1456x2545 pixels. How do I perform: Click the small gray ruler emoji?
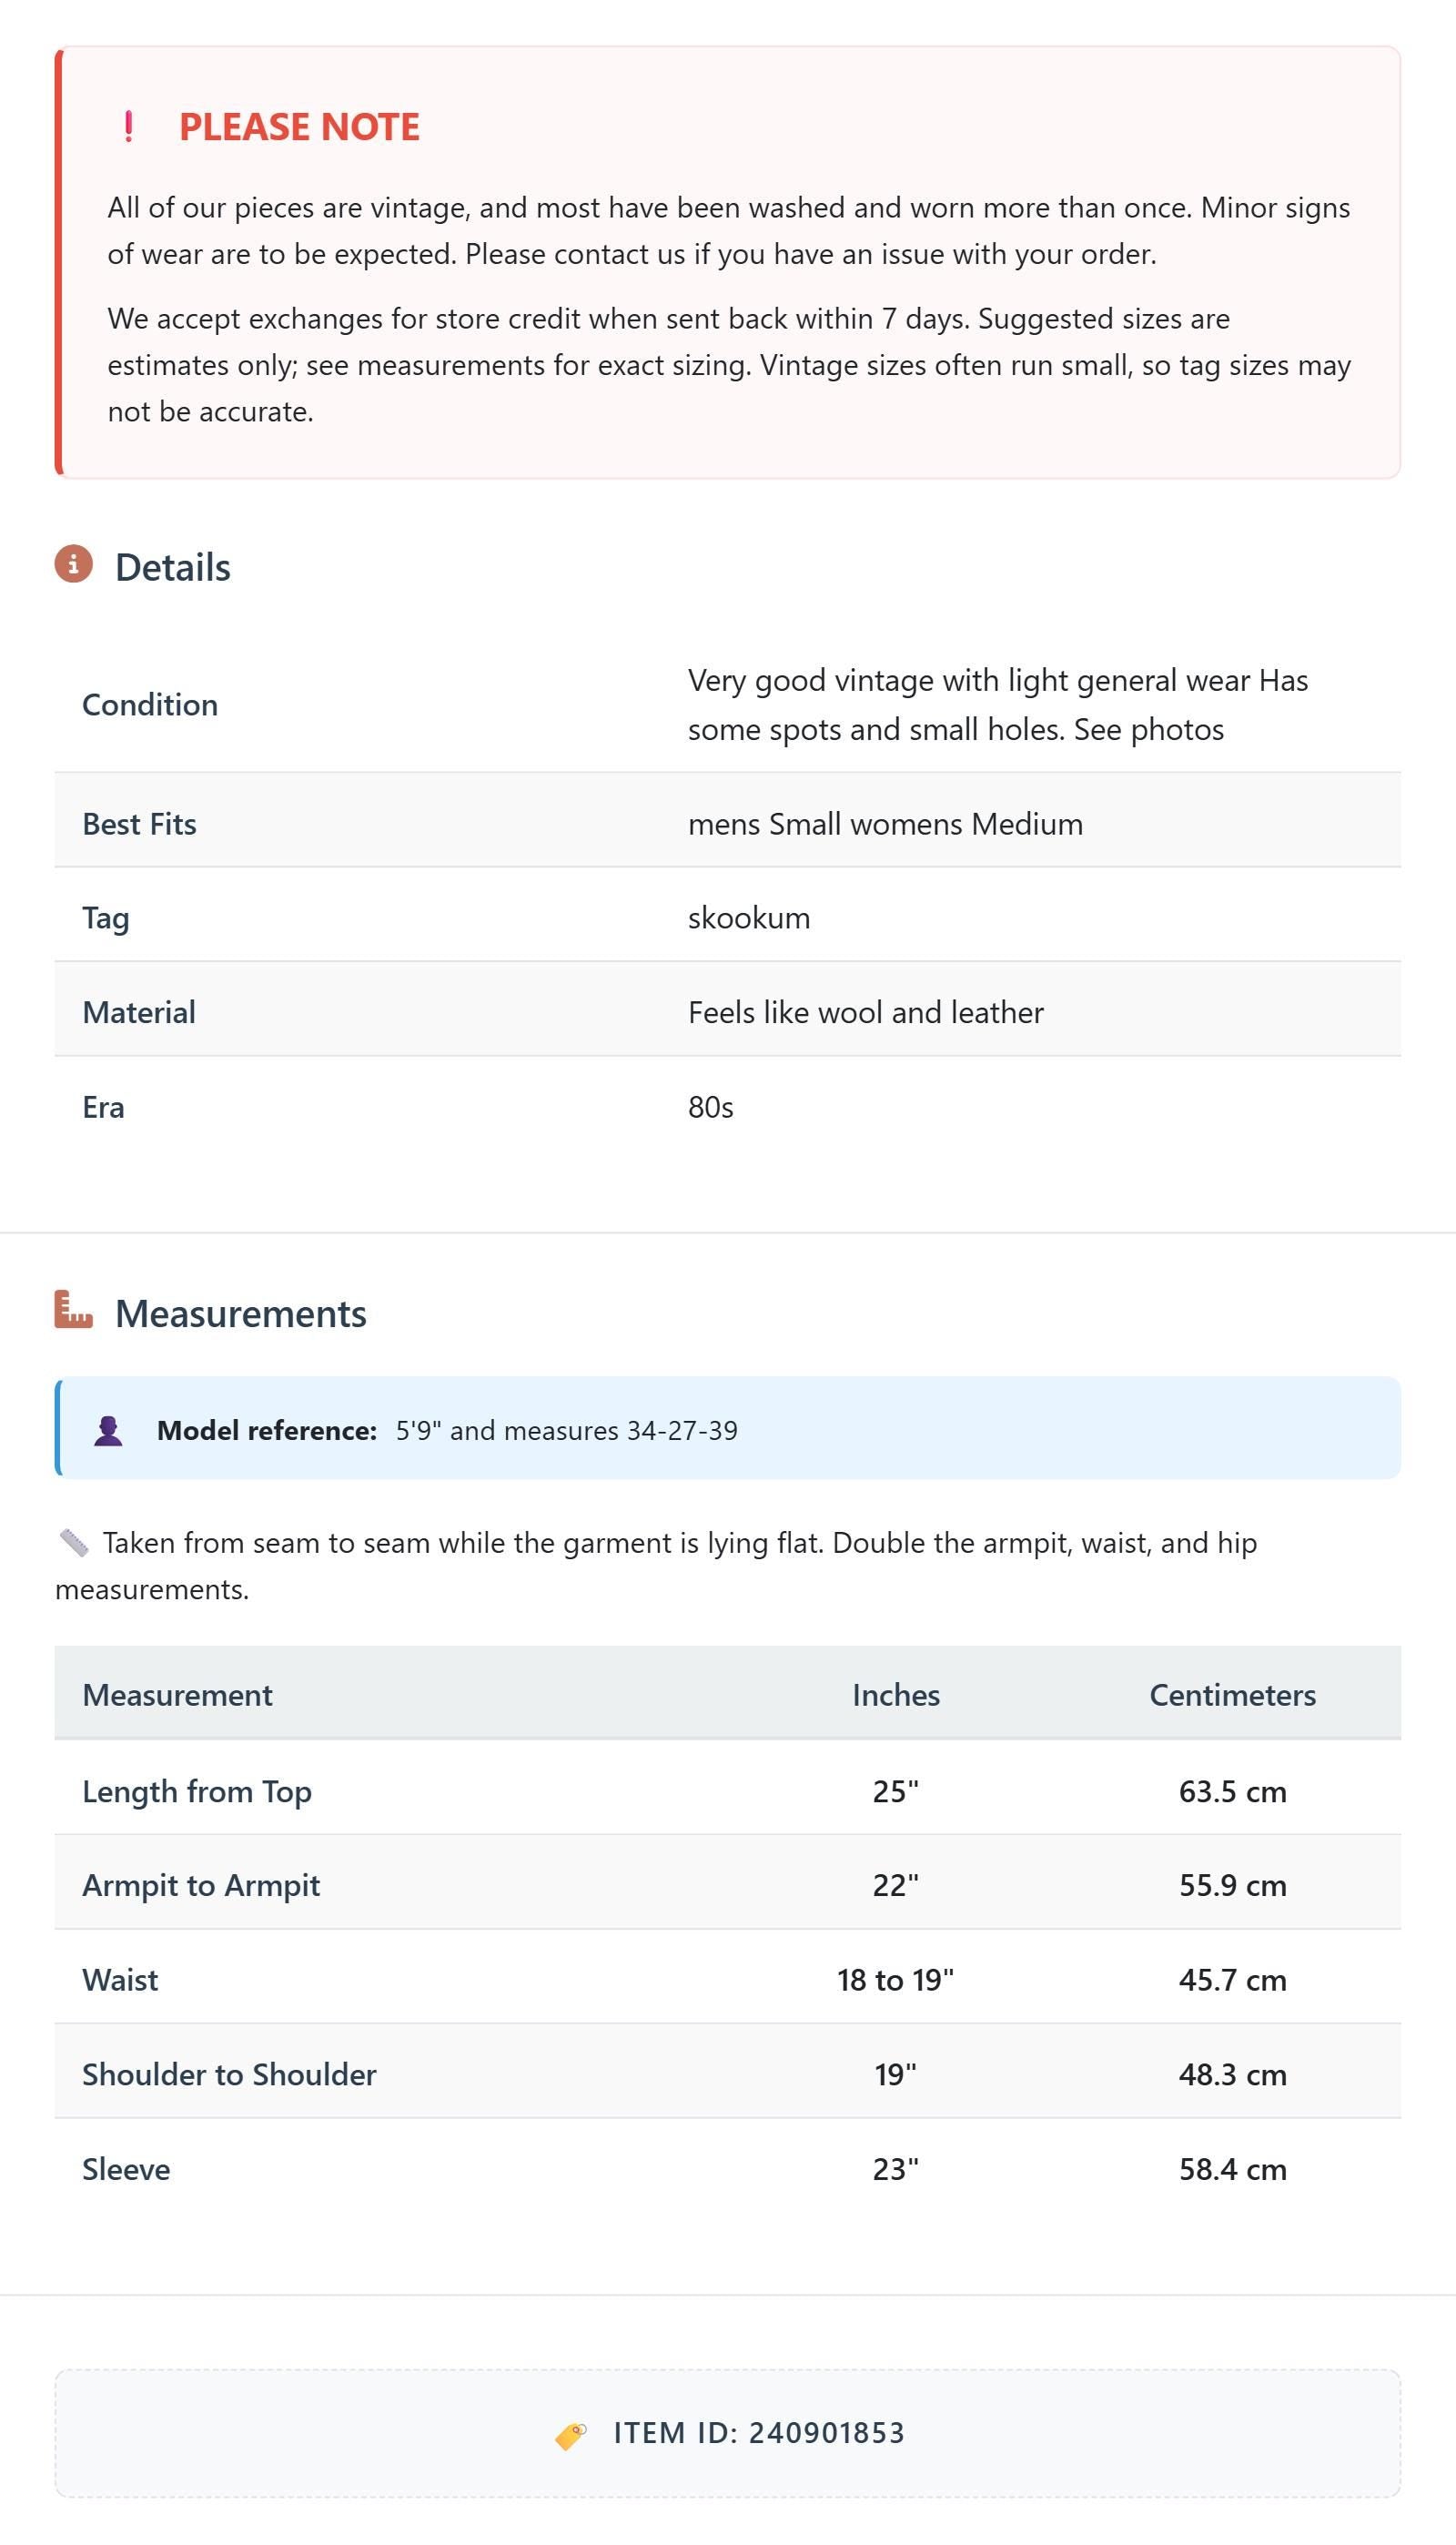click(x=74, y=1543)
